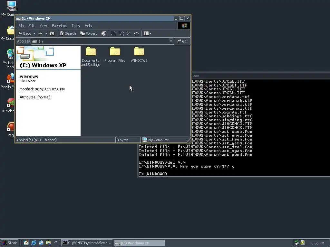Click 'Attributes: (normal)' text in info pane
This screenshot has width=330, height=247.
coord(35,97)
